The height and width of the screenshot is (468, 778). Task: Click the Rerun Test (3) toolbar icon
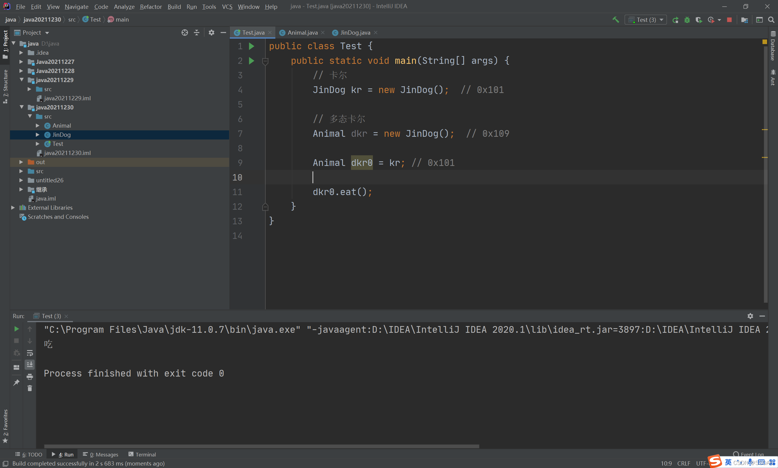[x=675, y=20]
